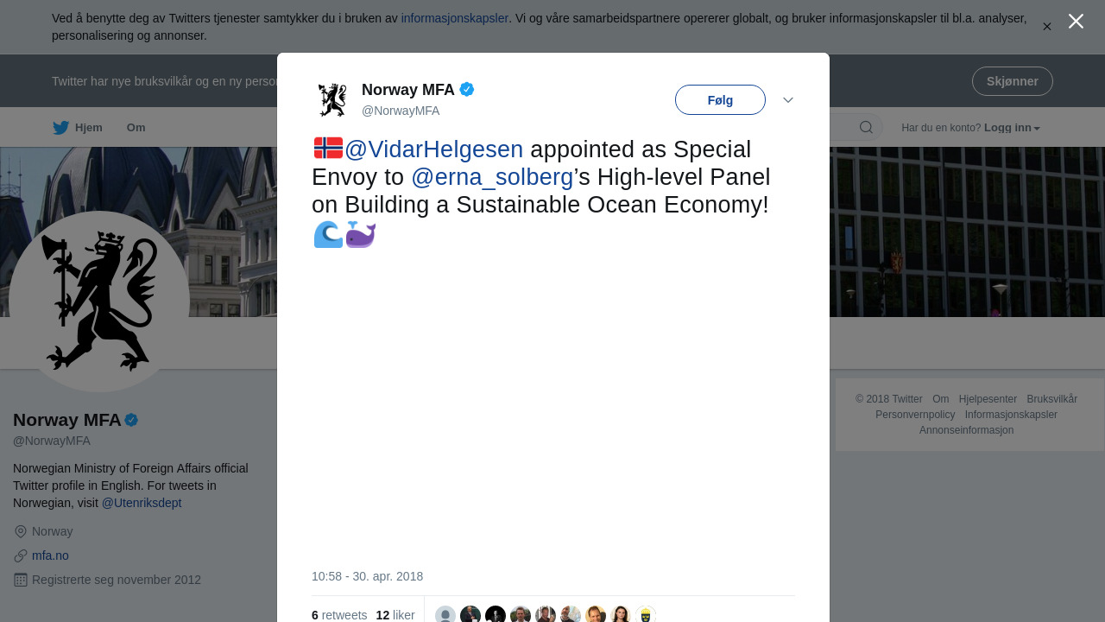Screen dimensions: 1105x622
Task: Open the informasjonskapsler link in the notice
Action: [454, 18]
